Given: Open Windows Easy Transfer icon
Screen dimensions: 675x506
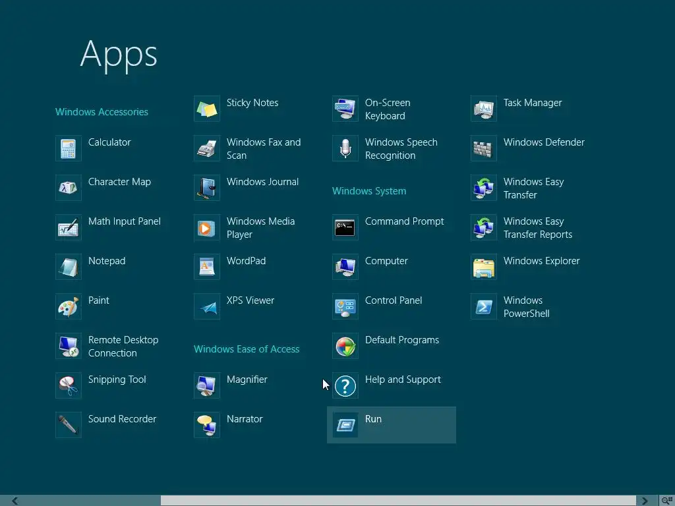Looking at the screenshot, I should pos(484,188).
